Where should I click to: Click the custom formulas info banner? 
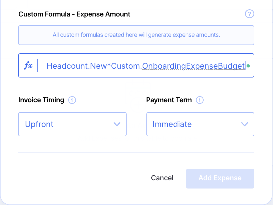(x=136, y=35)
